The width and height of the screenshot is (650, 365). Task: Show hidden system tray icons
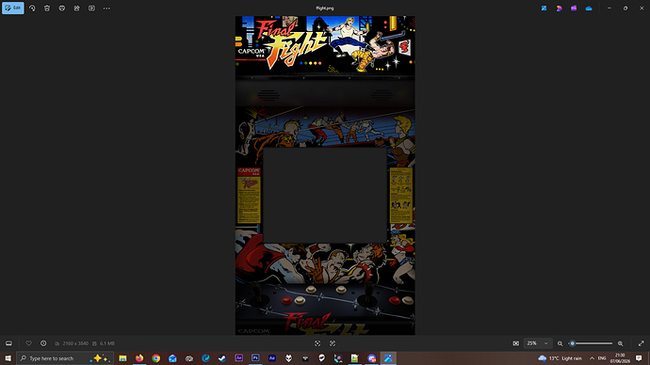pyautogui.click(x=592, y=358)
